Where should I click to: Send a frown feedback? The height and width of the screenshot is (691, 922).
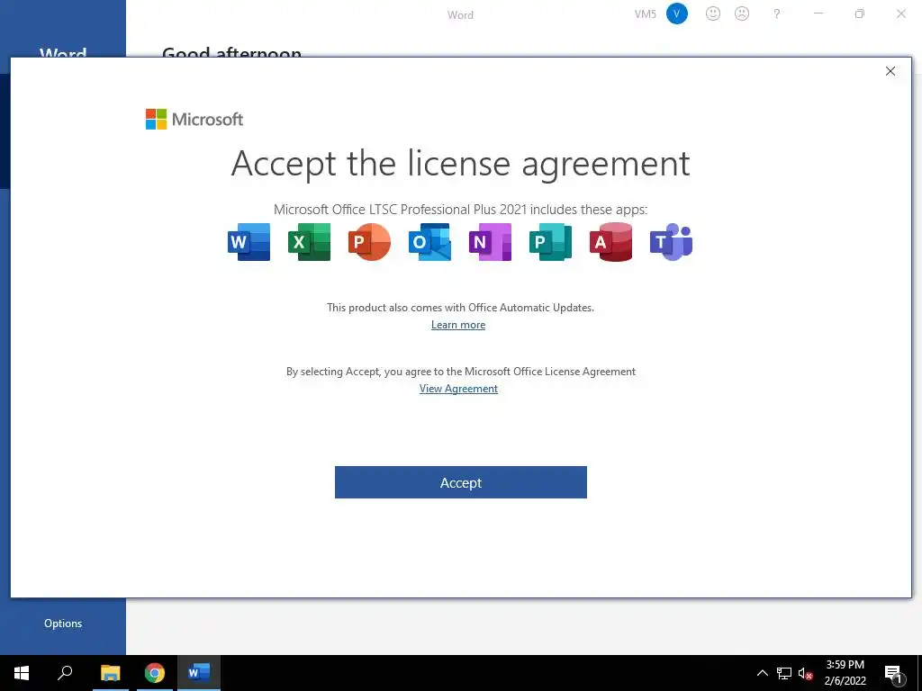pos(742,13)
